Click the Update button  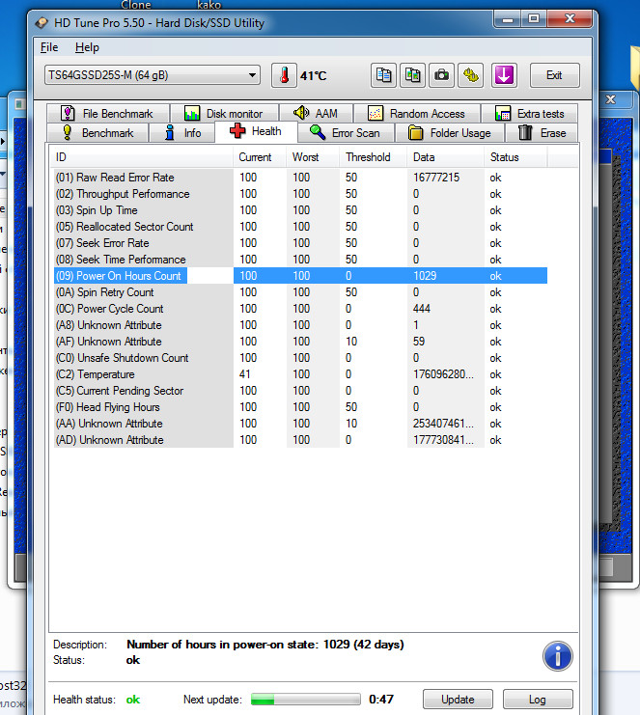coord(458,700)
